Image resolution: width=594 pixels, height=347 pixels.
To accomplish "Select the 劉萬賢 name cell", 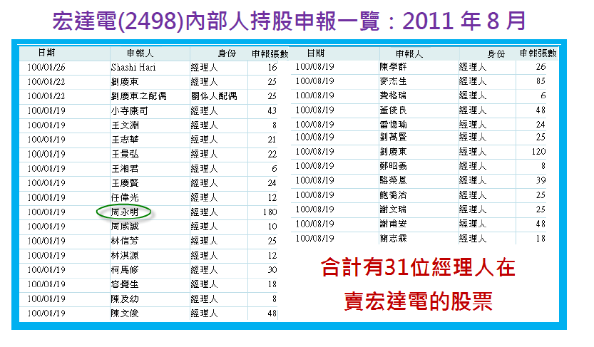I will tap(393, 137).
